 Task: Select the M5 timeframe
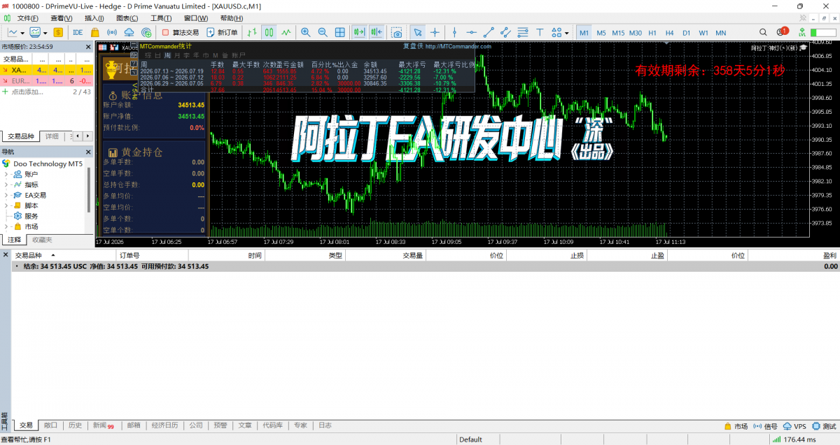[x=601, y=33]
